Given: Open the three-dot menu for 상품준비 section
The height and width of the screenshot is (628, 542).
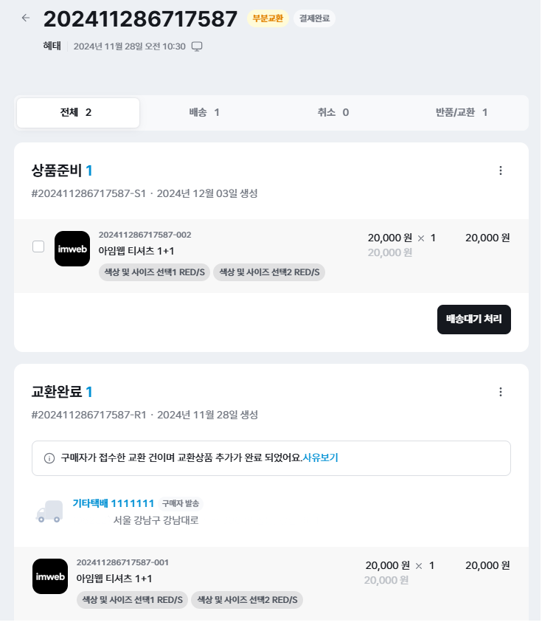Looking at the screenshot, I should [501, 170].
